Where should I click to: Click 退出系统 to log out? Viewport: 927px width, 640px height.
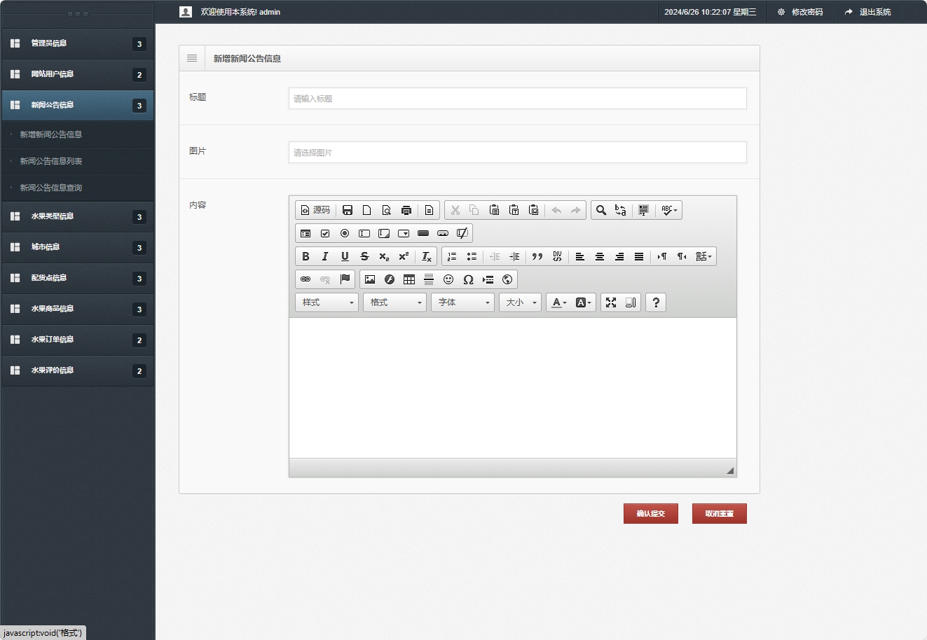coord(868,12)
